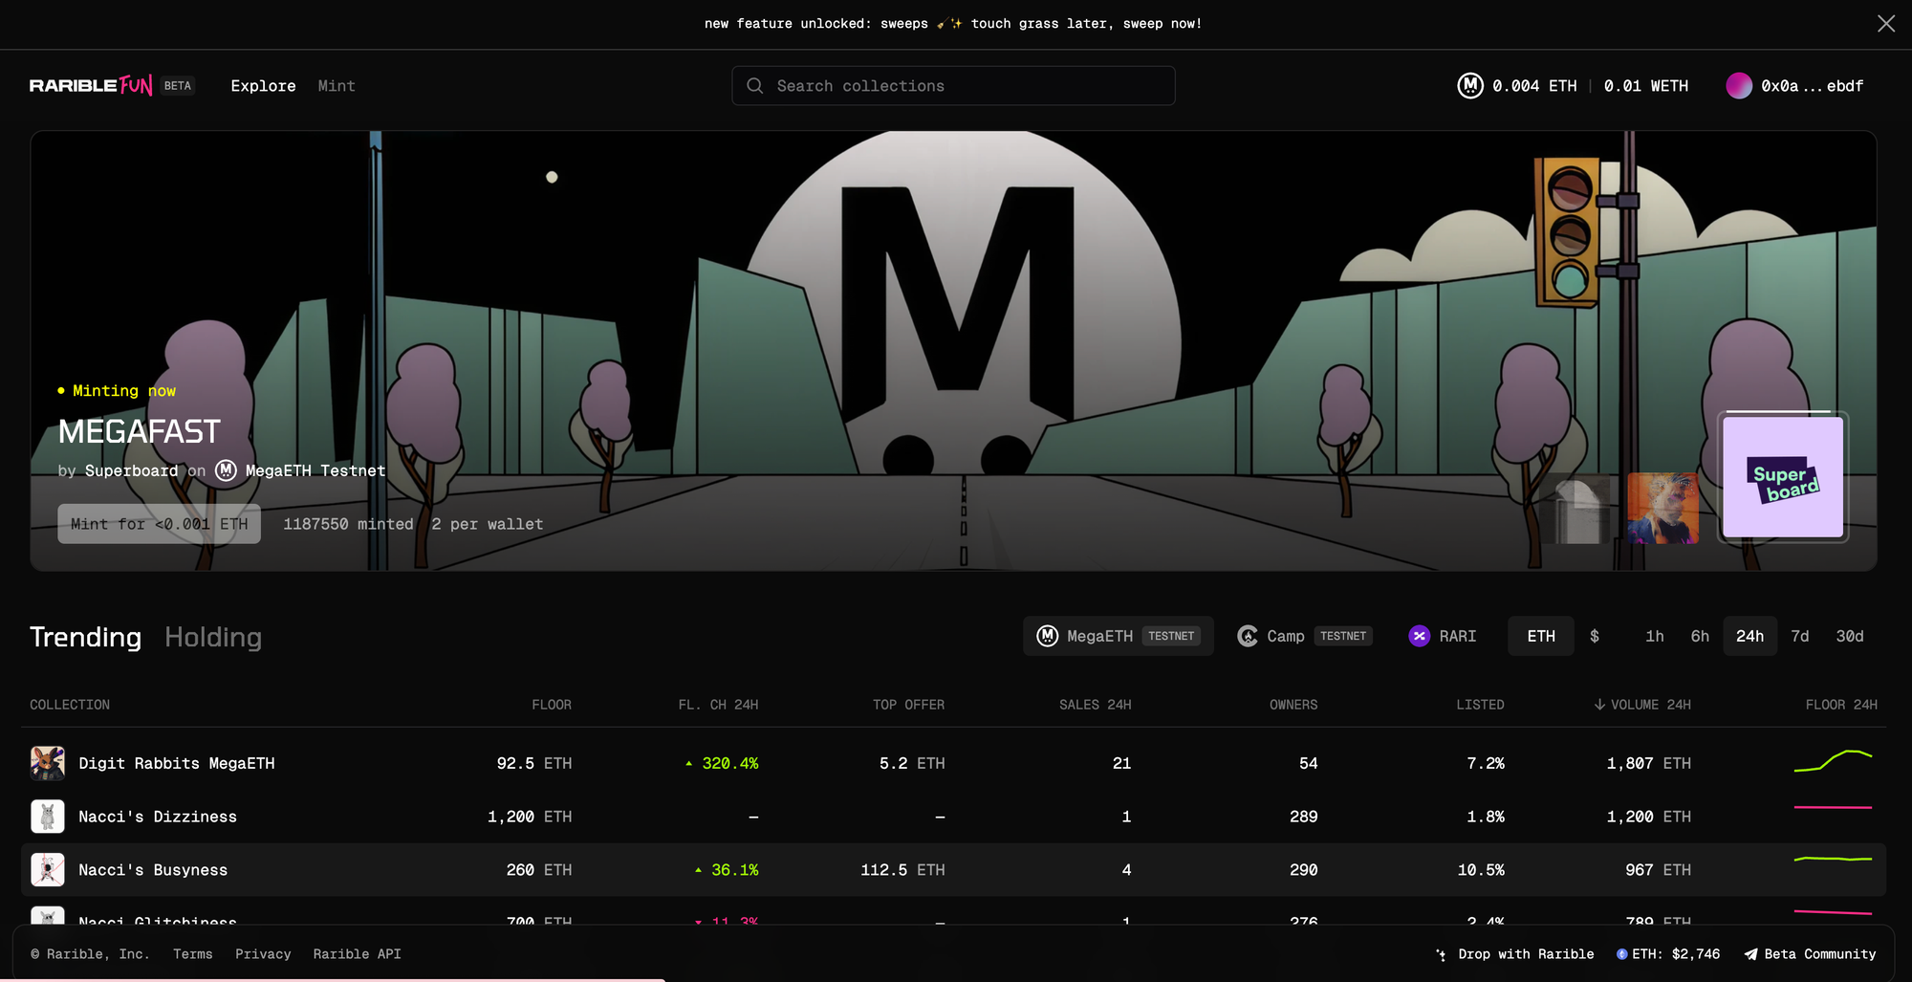Viewport: 1912px width, 982px height.
Task: Select the colorful portrait carousel thumbnail
Action: tap(1663, 508)
